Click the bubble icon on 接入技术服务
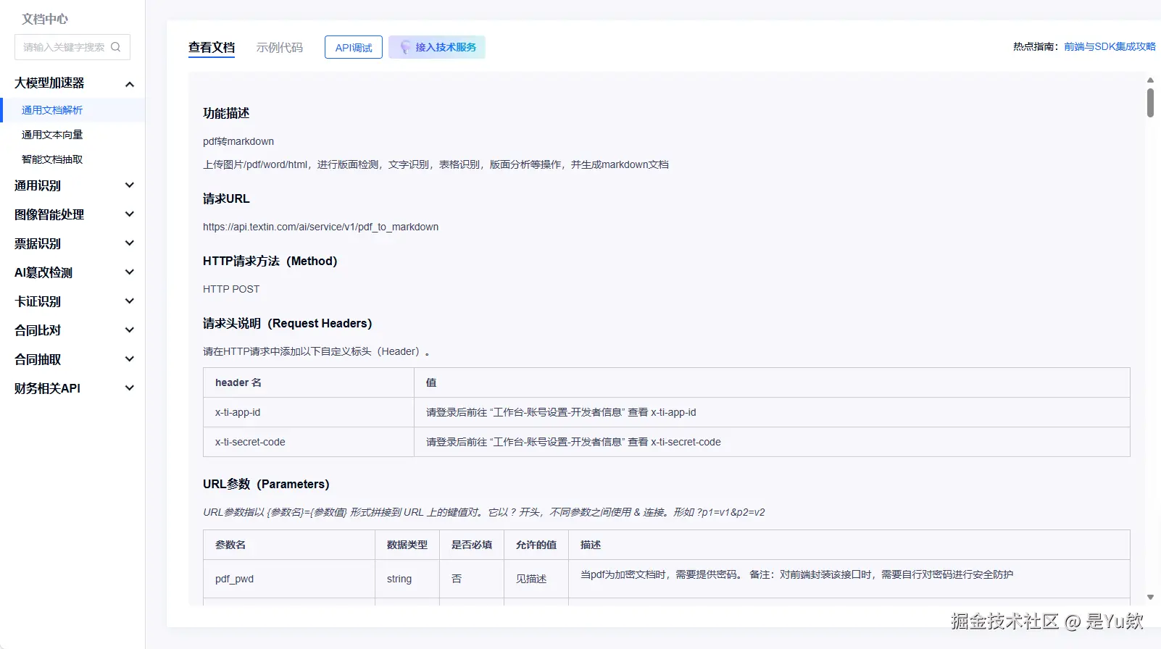Viewport: 1161px width, 649px height. (405, 47)
